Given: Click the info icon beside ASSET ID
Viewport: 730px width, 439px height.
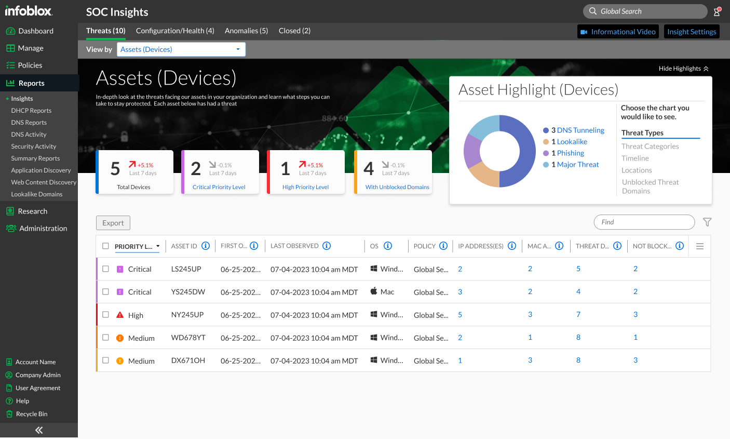Looking at the screenshot, I should click(x=206, y=246).
